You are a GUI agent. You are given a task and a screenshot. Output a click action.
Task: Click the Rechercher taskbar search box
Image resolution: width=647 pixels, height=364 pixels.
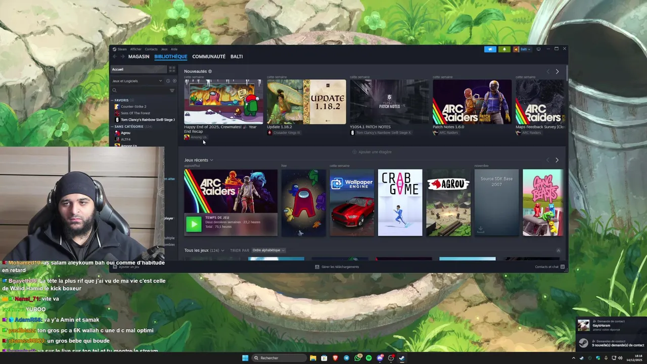(x=279, y=358)
